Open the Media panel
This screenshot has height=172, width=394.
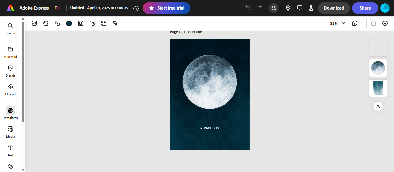pyautogui.click(x=10, y=132)
